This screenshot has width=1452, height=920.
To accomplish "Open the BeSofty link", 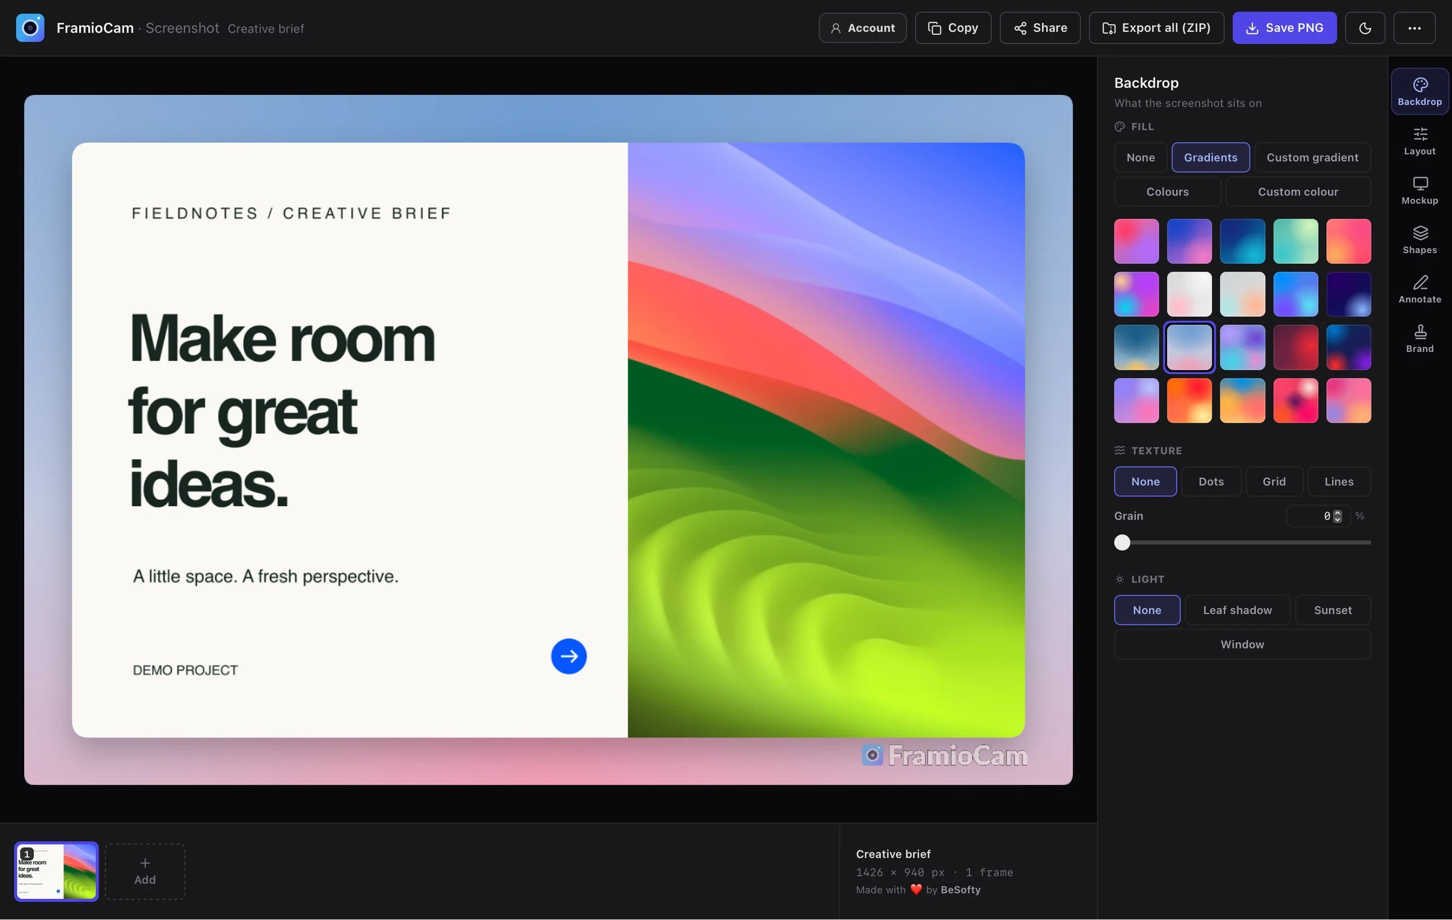I will 960,890.
